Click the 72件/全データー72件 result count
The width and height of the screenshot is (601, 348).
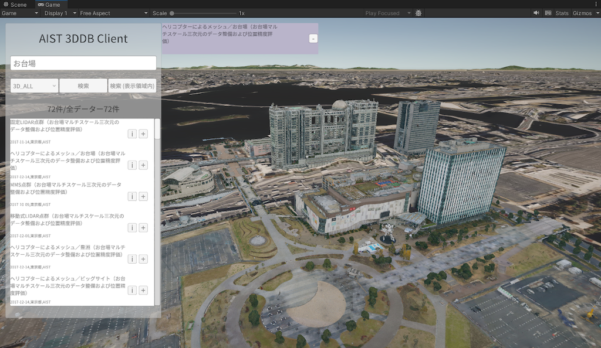(83, 109)
